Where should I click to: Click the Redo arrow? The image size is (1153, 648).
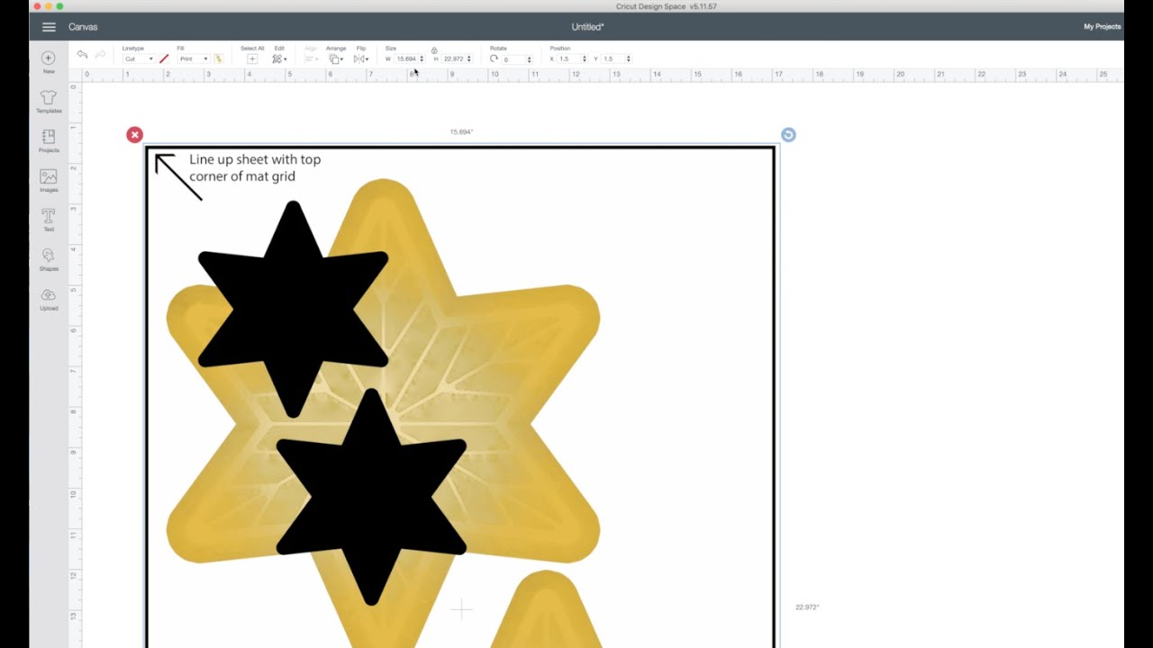(100, 55)
